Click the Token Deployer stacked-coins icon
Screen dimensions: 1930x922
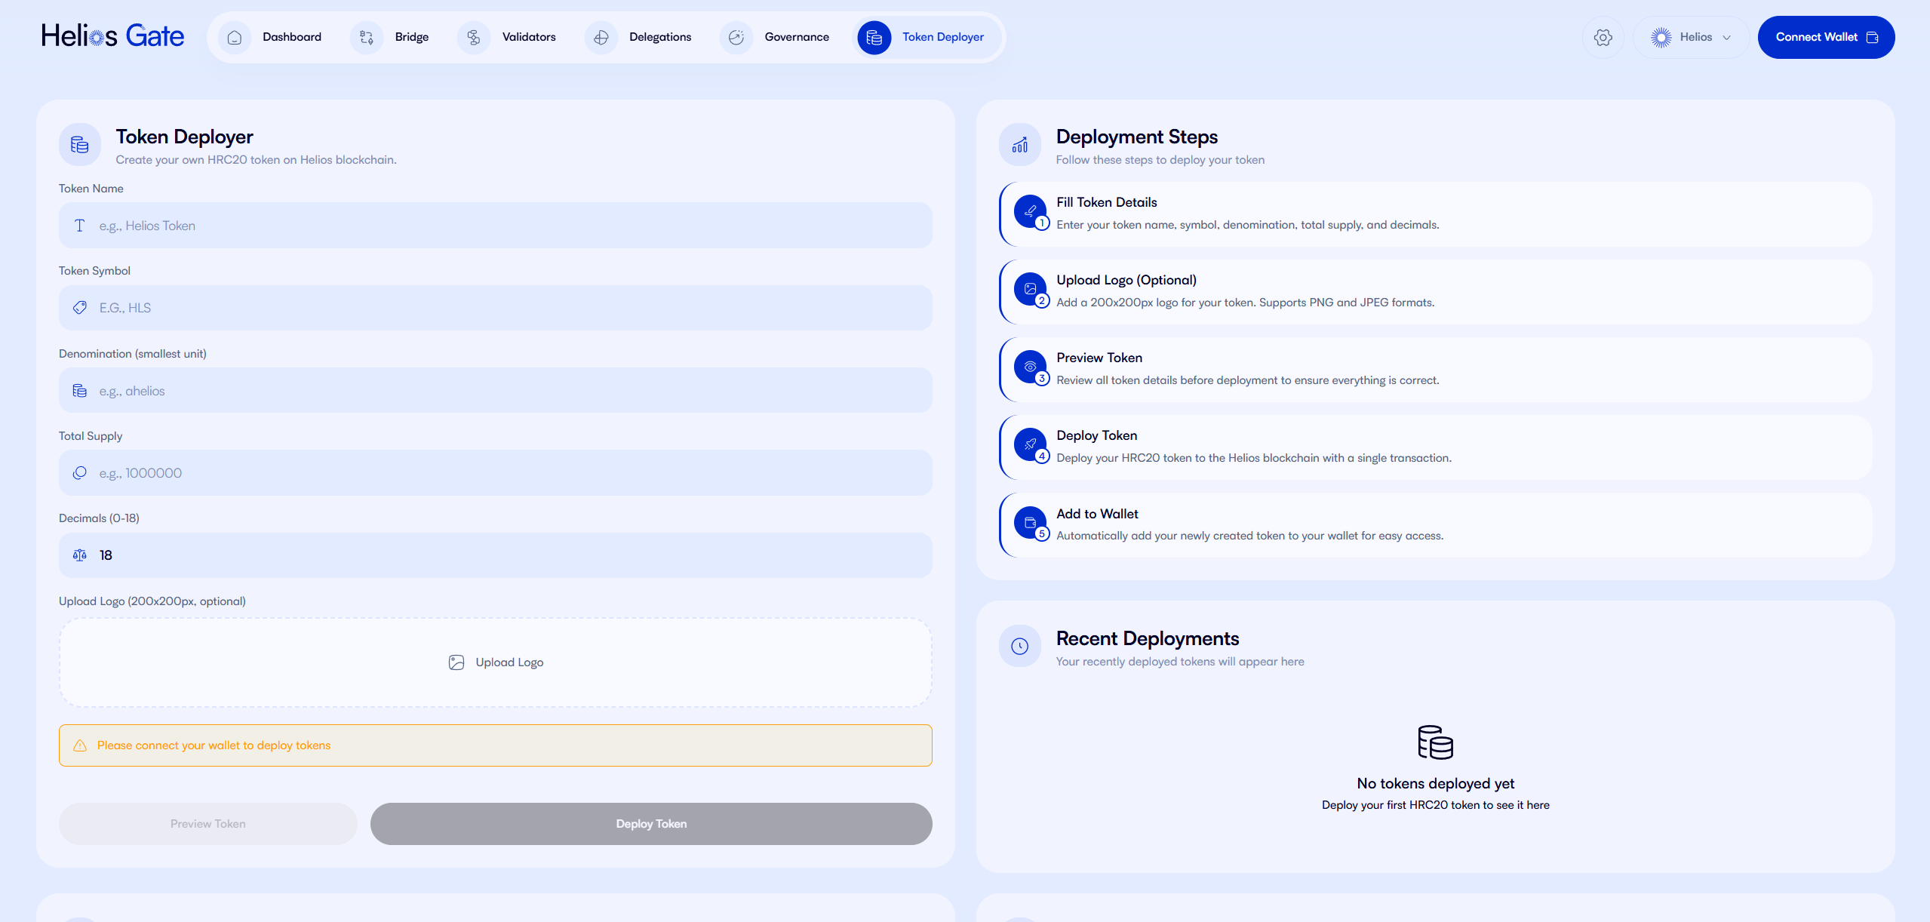tap(874, 36)
